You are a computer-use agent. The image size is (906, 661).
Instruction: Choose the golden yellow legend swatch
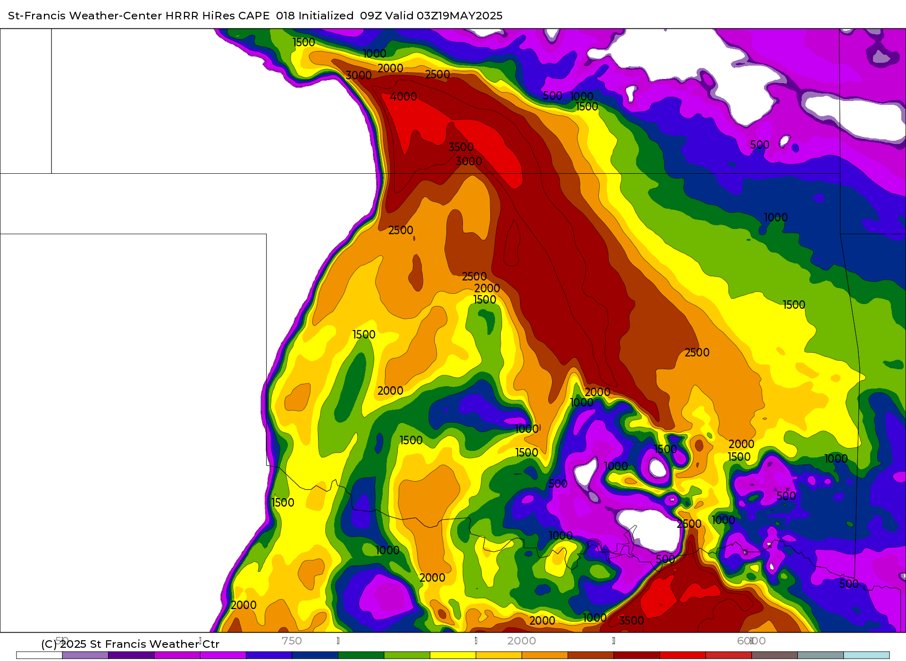point(499,655)
